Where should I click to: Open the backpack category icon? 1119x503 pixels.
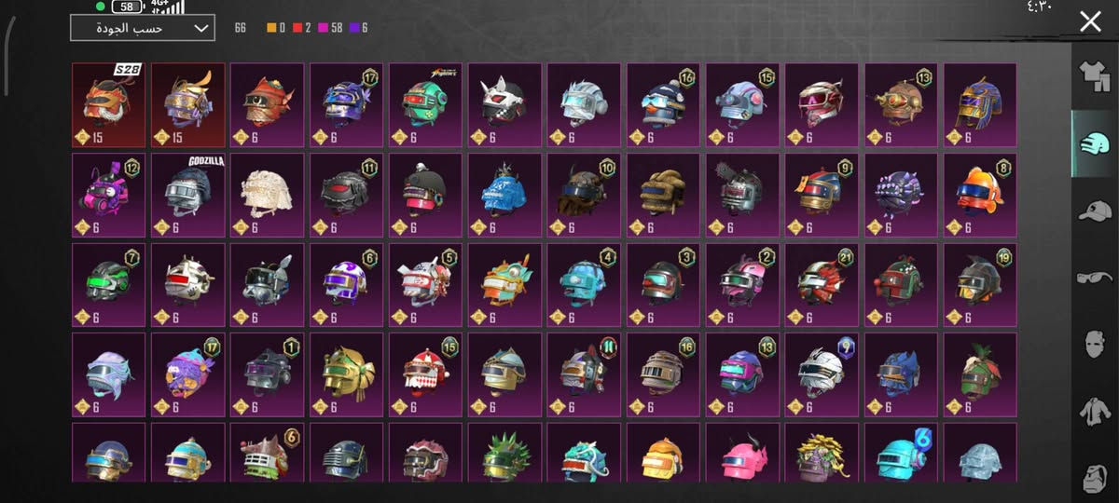[x=1095, y=475]
